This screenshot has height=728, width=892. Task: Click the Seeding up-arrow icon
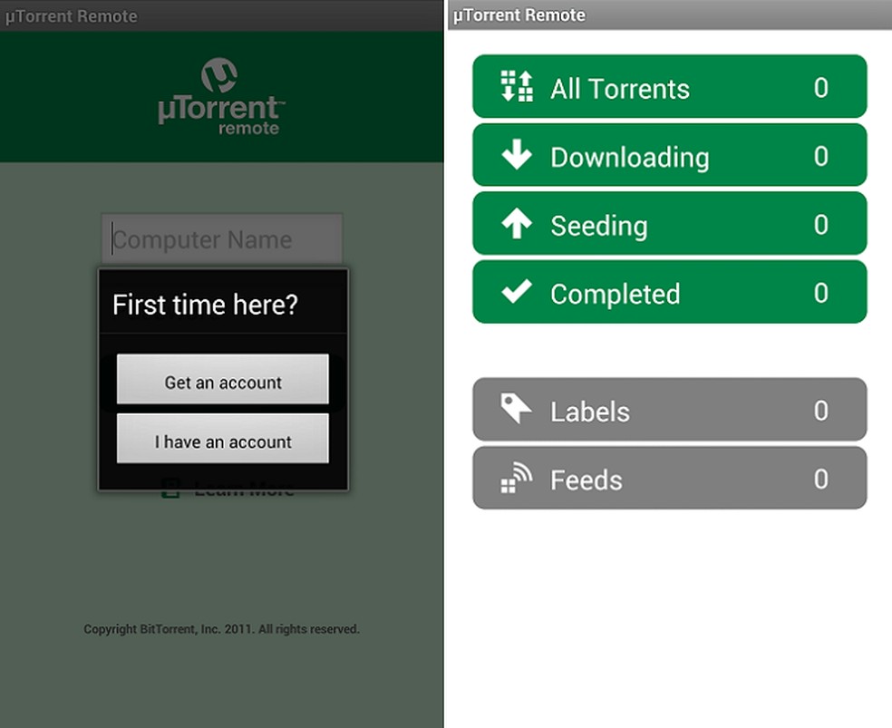click(517, 223)
